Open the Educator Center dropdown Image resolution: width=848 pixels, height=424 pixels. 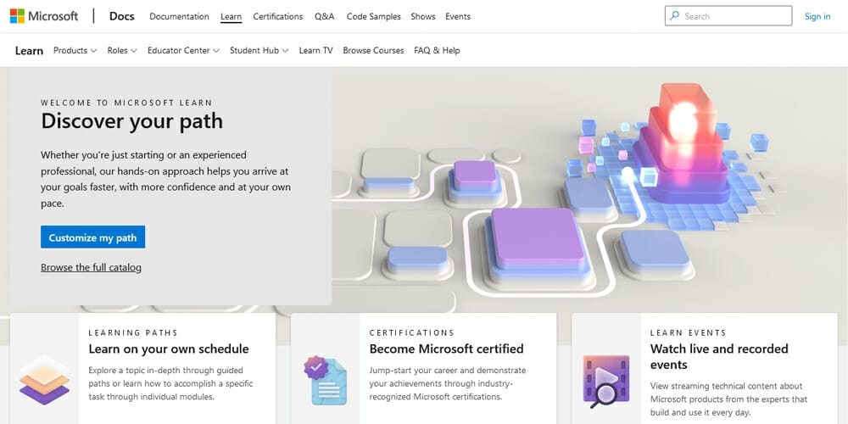click(183, 50)
